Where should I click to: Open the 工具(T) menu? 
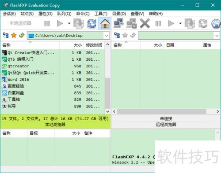[x=101, y=14]
